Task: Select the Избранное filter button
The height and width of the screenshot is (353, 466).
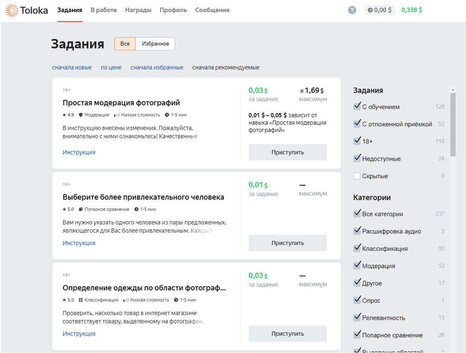Action: pos(155,44)
